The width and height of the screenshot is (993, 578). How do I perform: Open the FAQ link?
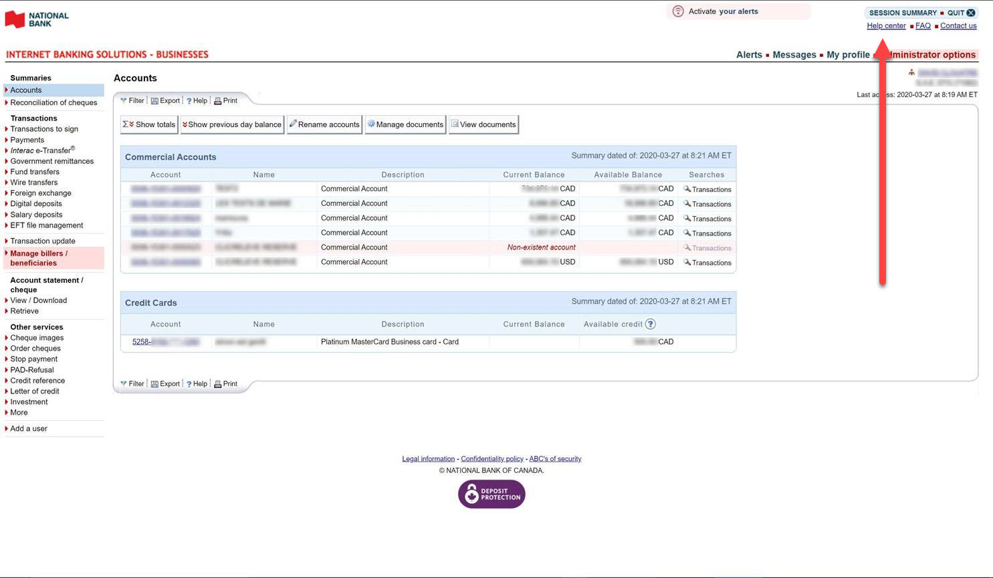[923, 26]
